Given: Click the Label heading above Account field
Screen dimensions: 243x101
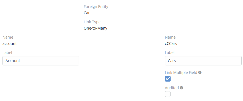Looking at the screenshot, I should coord(7,53).
